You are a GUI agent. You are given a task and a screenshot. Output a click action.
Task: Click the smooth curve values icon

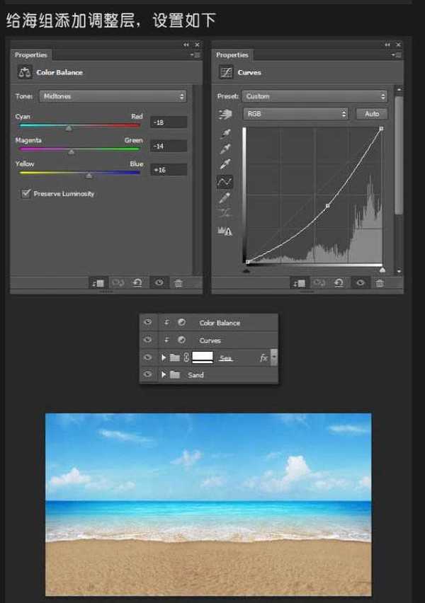(225, 213)
